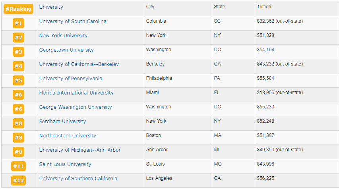This screenshot has width=339, height=189.
Task: Select the Fordham University link
Action: click(x=62, y=121)
